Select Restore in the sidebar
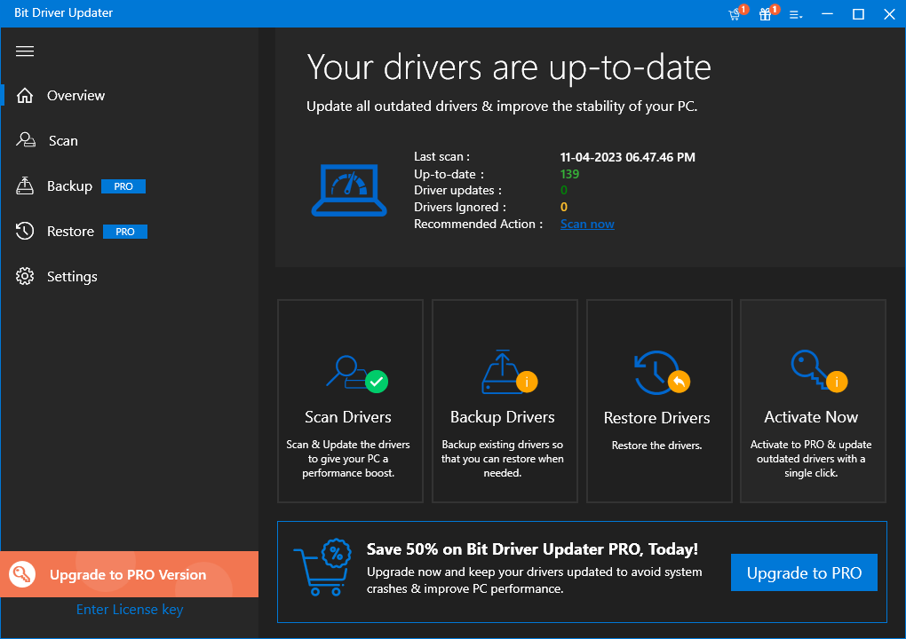 pos(70,232)
